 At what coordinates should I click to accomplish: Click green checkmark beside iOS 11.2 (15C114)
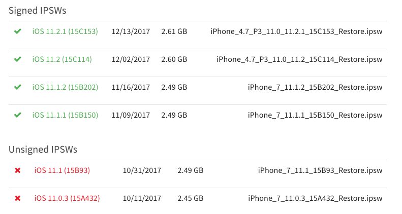tap(18, 59)
